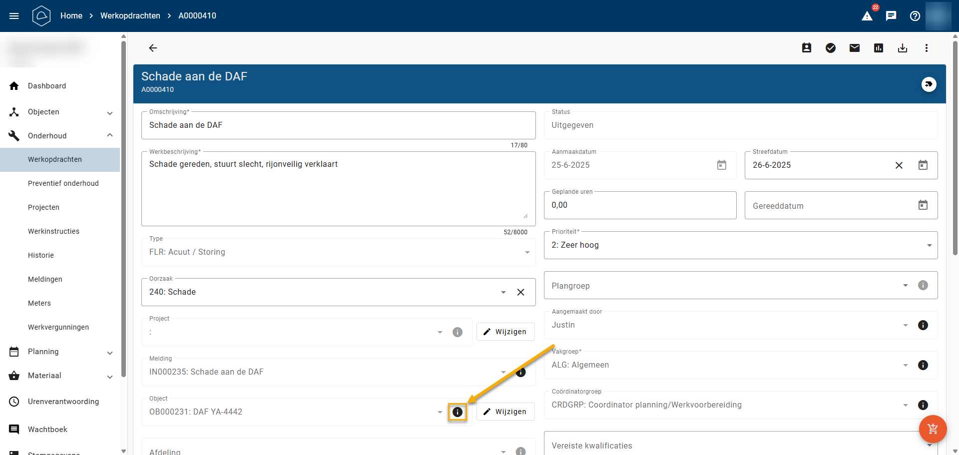Open the notifications warning icon
The width and height of the screenshot is (959, 455).
tap(867, 16)
